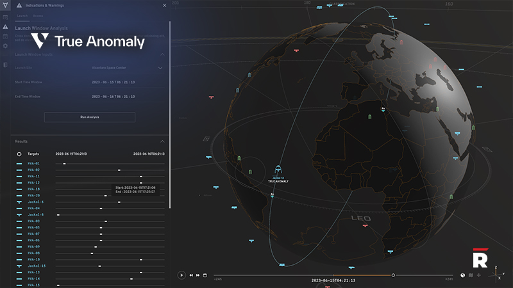The width and height of the screenshot is (513, 288).
Task: Select the HVA-10 target name
Action: coord(33,260)
